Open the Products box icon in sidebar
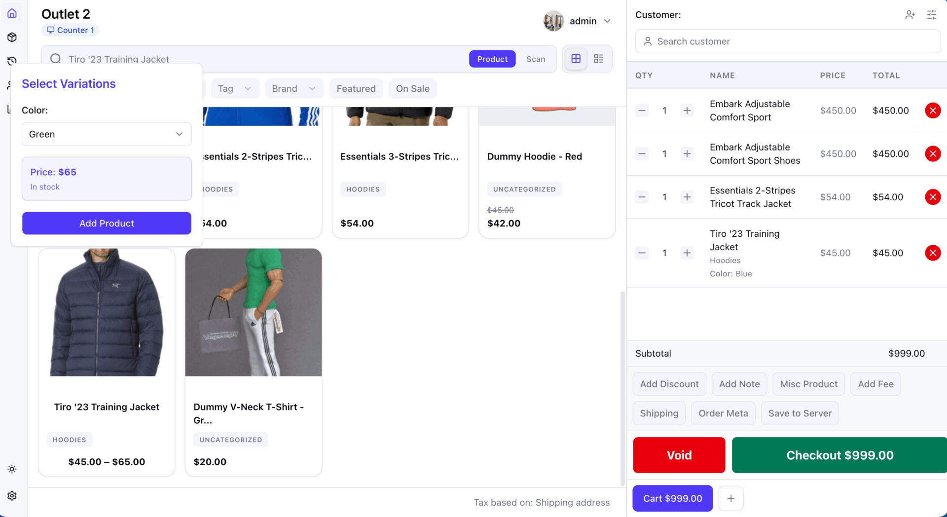 click(12, 37)
